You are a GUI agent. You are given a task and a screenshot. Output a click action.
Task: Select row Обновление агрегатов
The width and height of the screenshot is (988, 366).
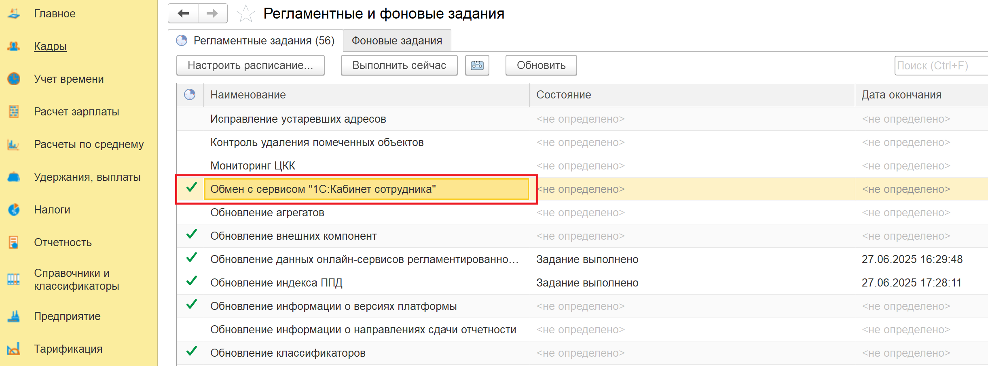[x=582, y=213]
